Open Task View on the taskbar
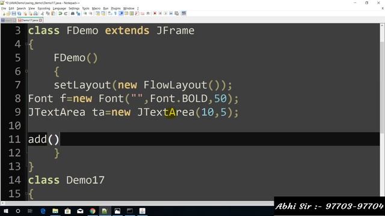 point(30,211)
